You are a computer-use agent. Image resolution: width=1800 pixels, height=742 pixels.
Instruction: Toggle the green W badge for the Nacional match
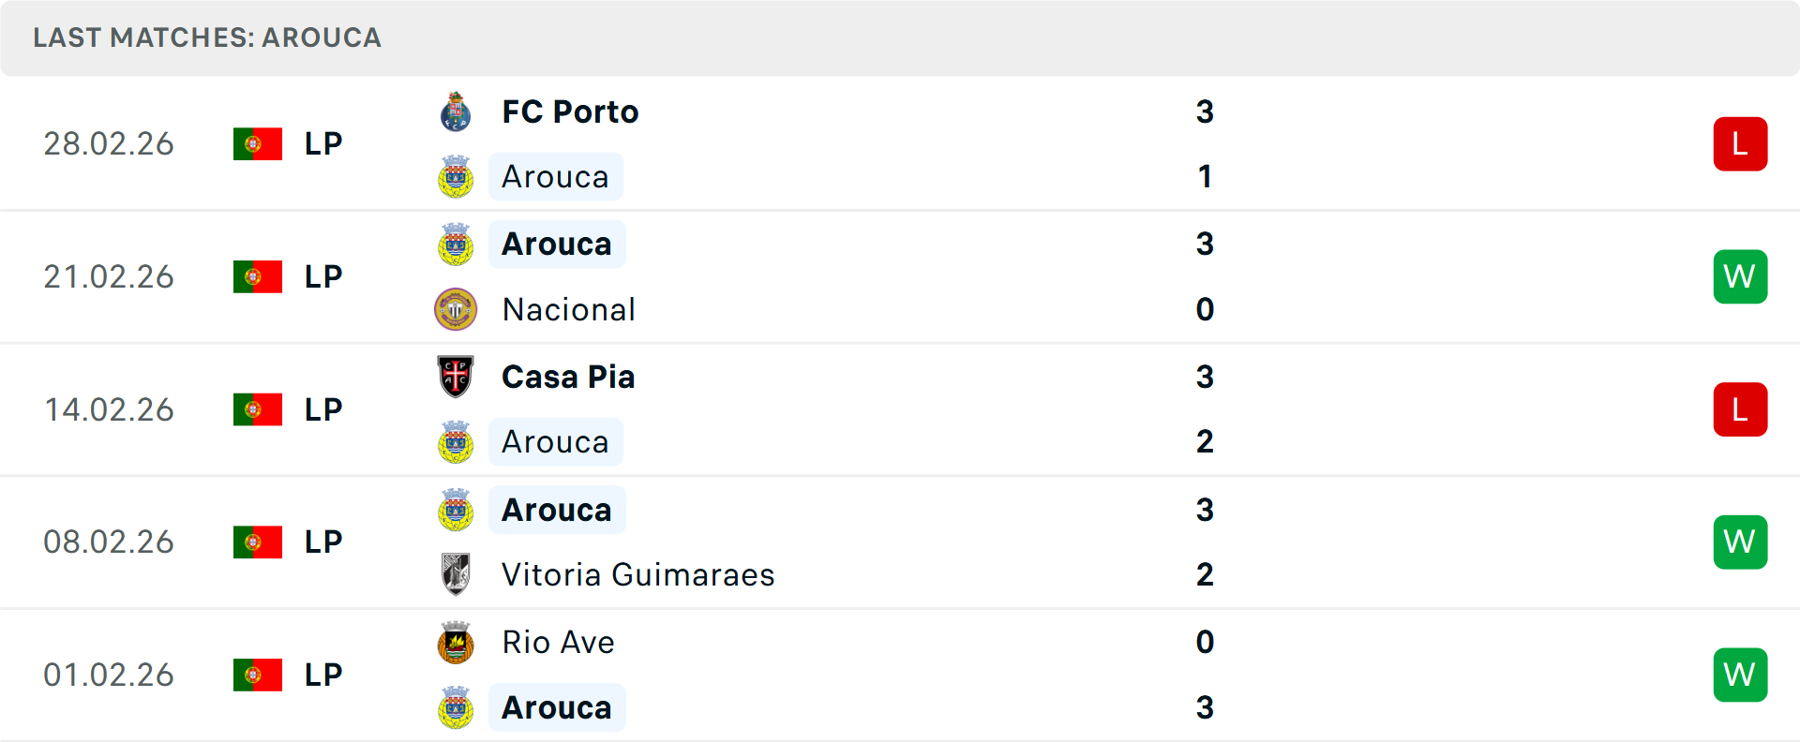(1740, 276)
